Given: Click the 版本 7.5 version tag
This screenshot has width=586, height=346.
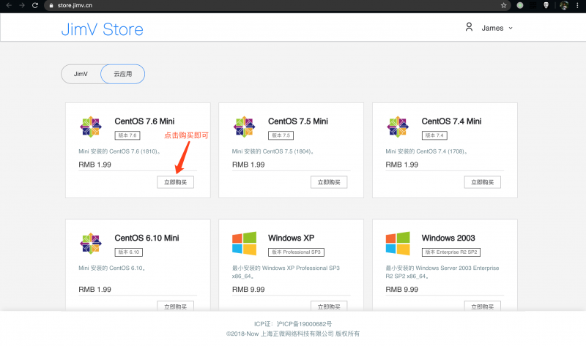Looking at the screenshot, I should (x=281, y=135).
